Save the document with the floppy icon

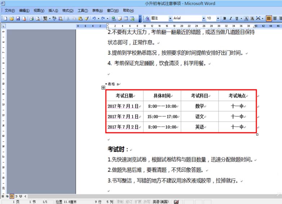[18, 18]
